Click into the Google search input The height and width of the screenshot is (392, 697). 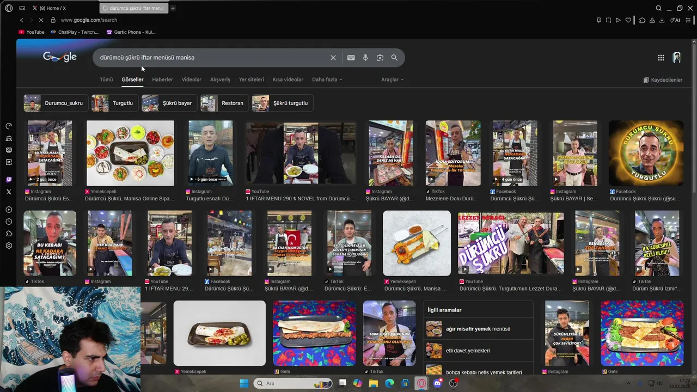pos(212,58)
